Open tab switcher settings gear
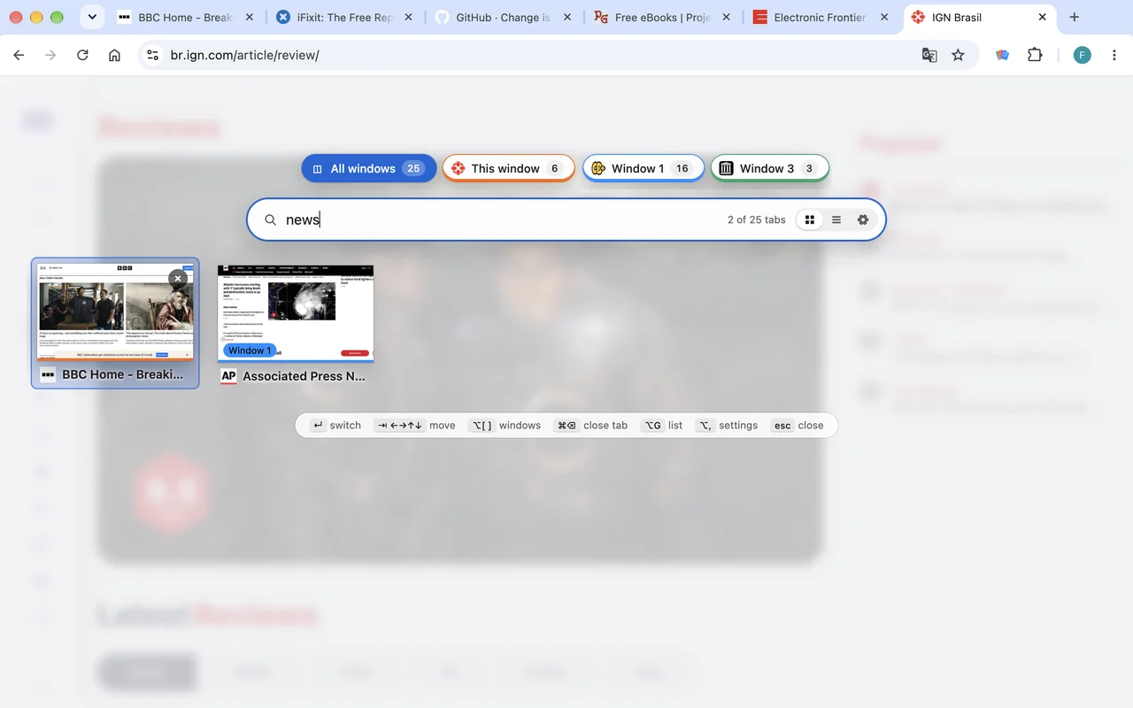This screenshot has width=1133, height=708. coord(863,219)
